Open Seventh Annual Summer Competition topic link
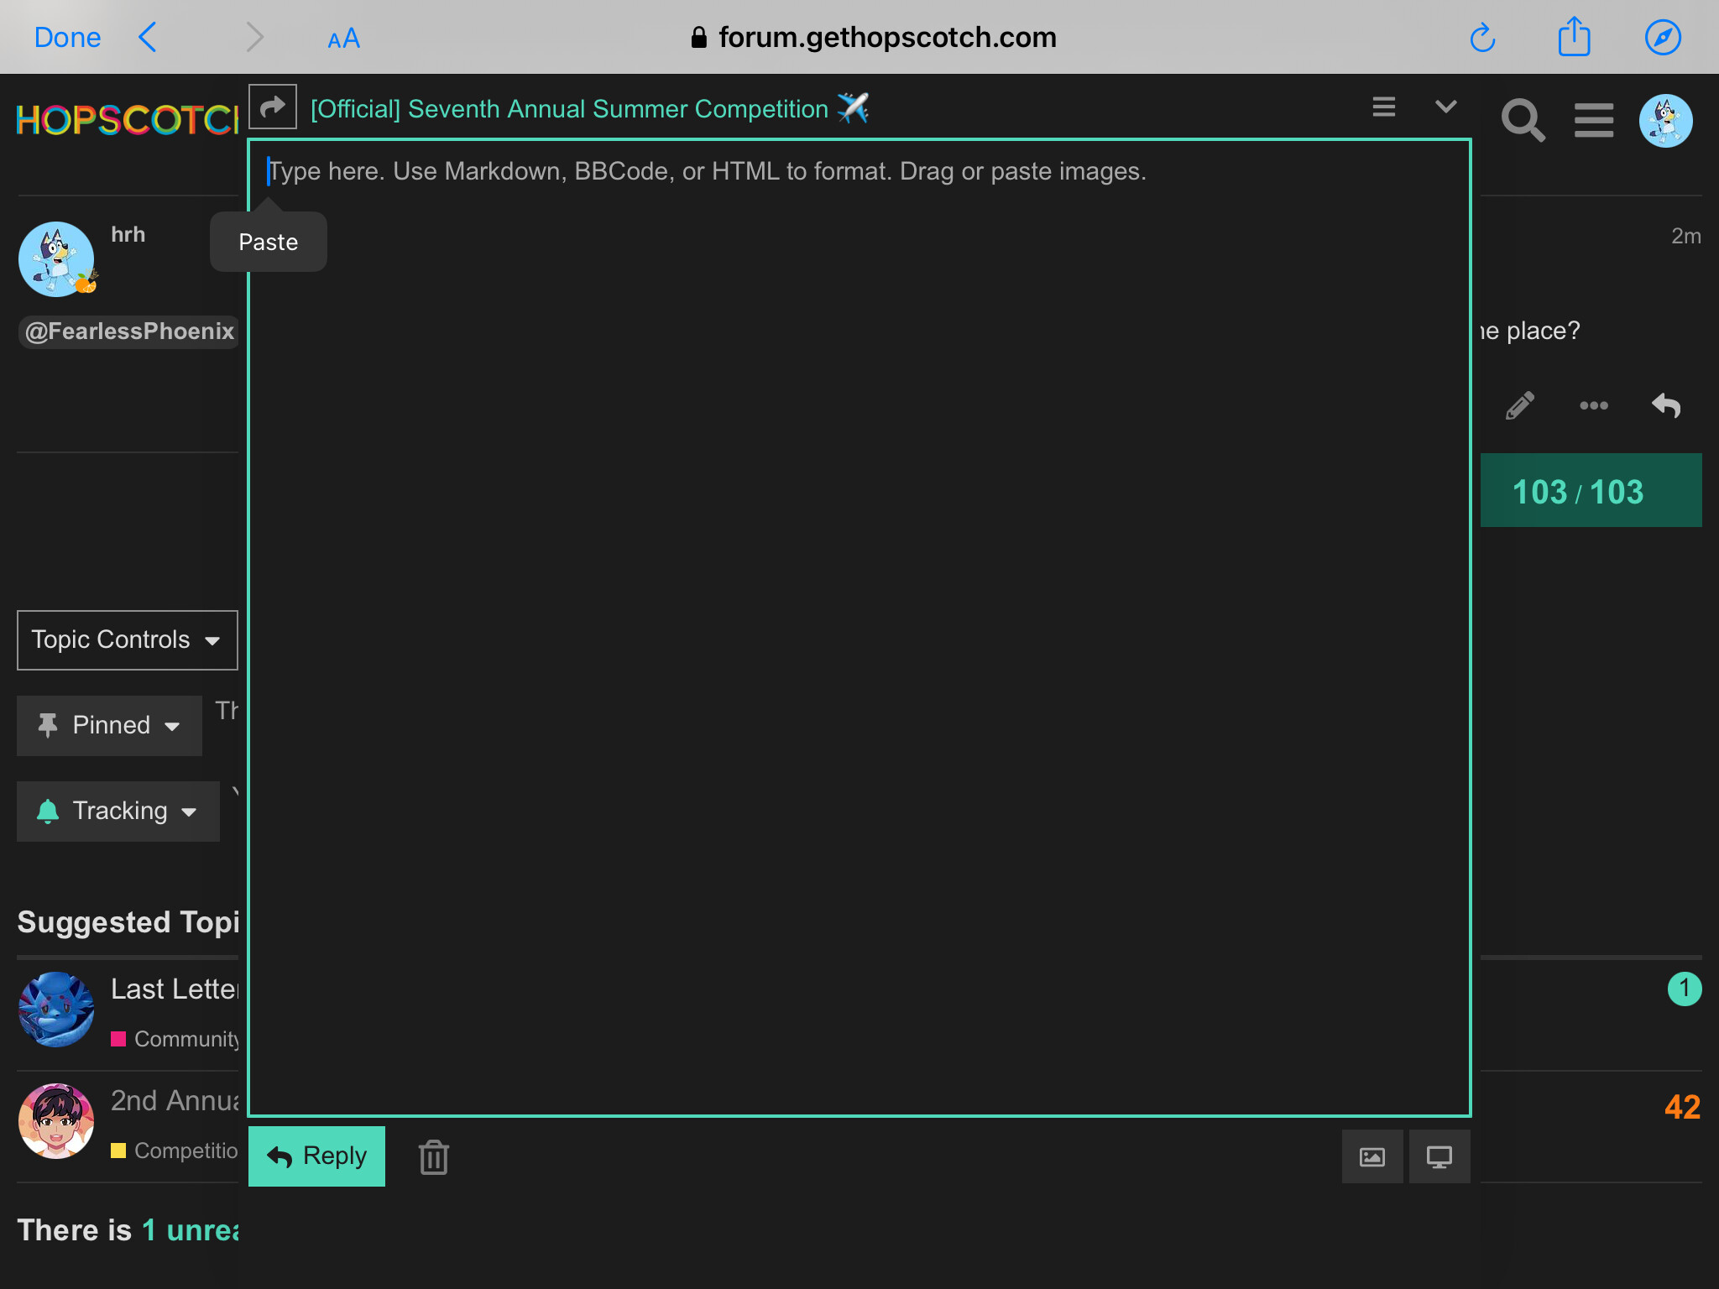 click(x=569, y=109)
